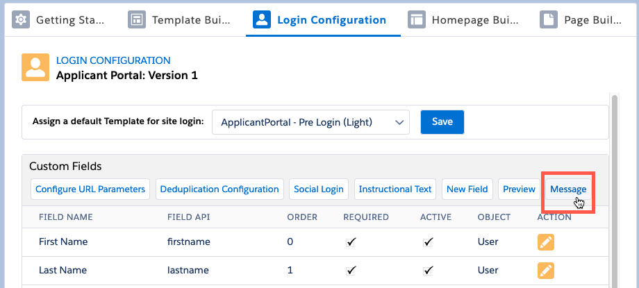Toggle Required checkbox for Last Name

[x=351, y=270]
